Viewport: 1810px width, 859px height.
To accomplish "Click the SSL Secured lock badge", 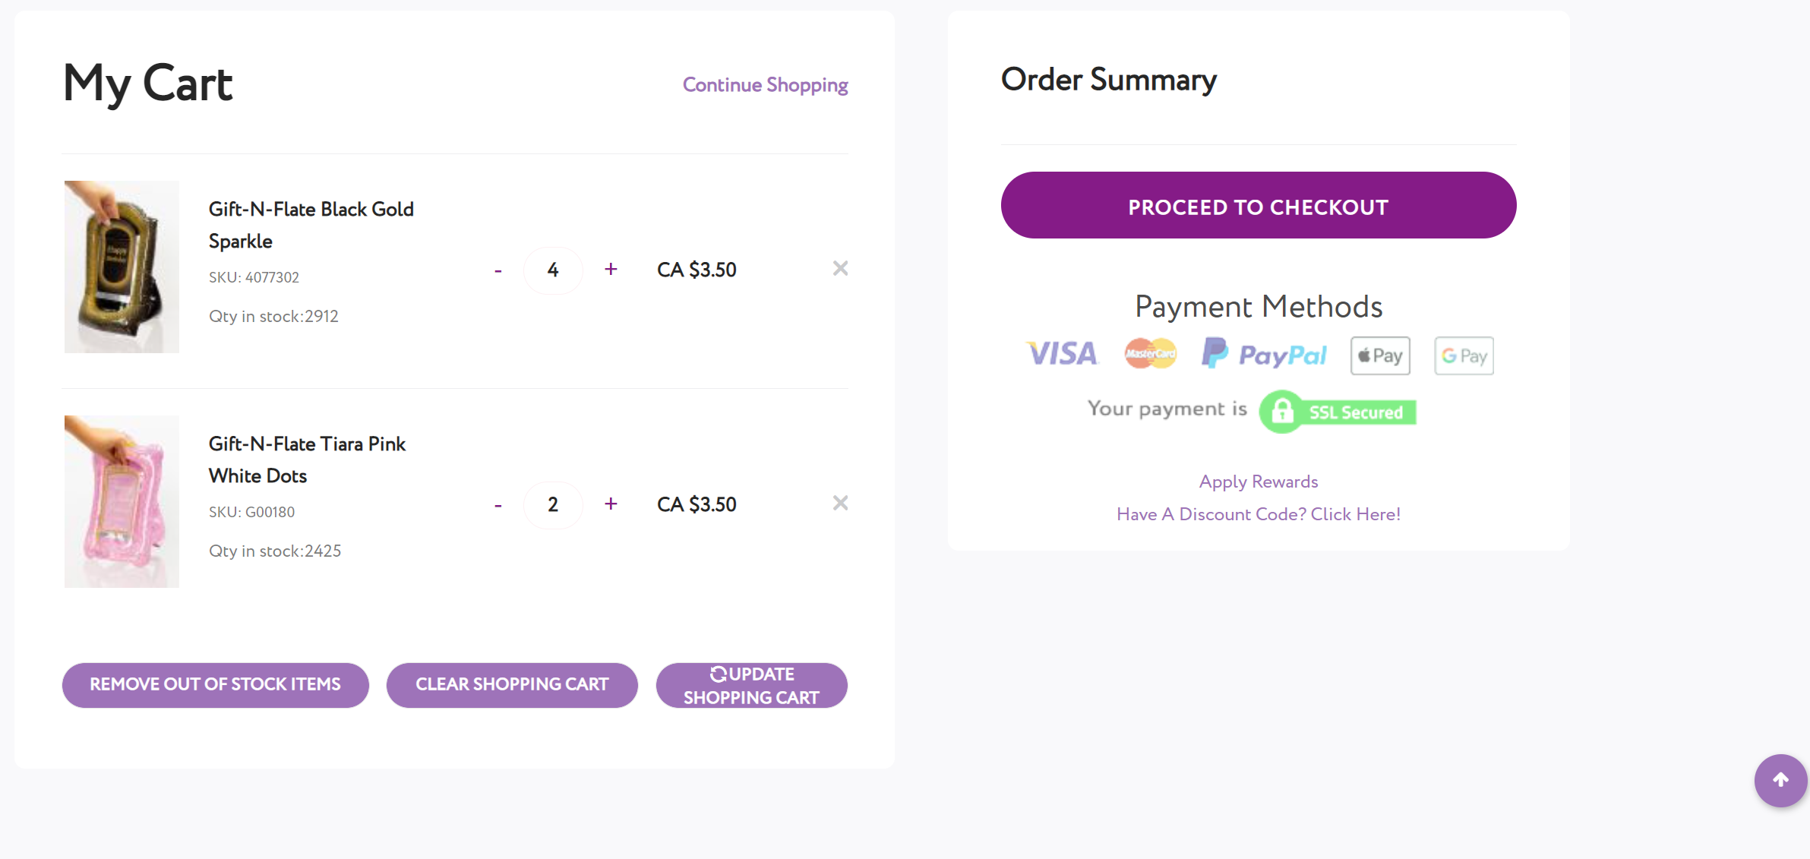I will (x=1338, y=412).
